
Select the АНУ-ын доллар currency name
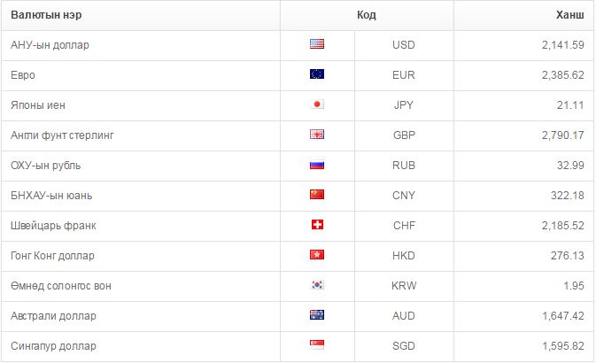point(50,45)
